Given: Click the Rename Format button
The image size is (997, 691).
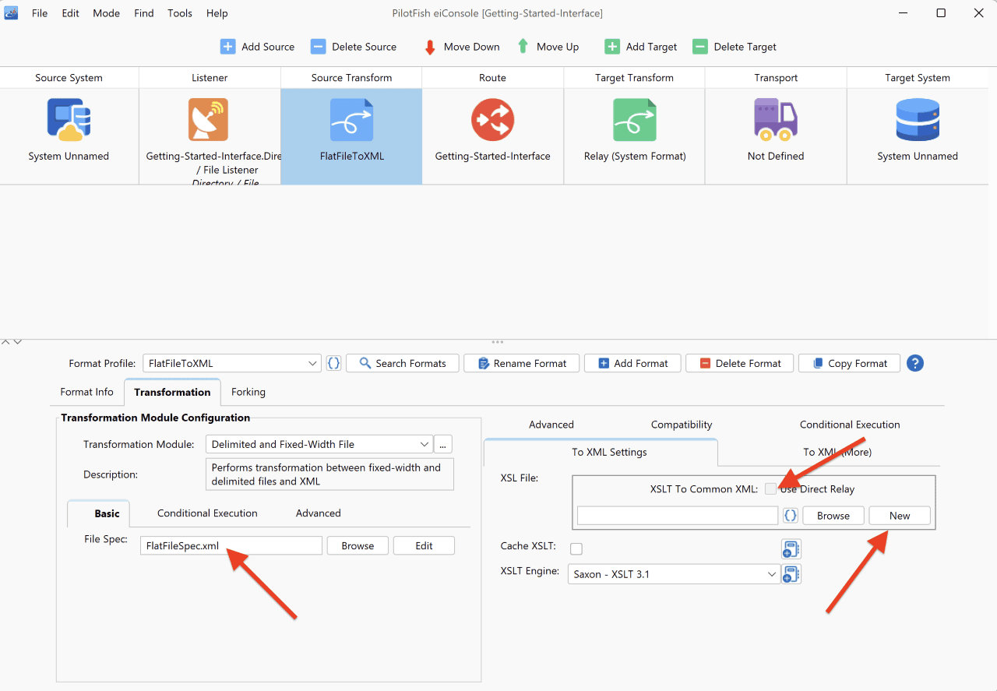Looking at the screenshot, I should tap(521, 363).
